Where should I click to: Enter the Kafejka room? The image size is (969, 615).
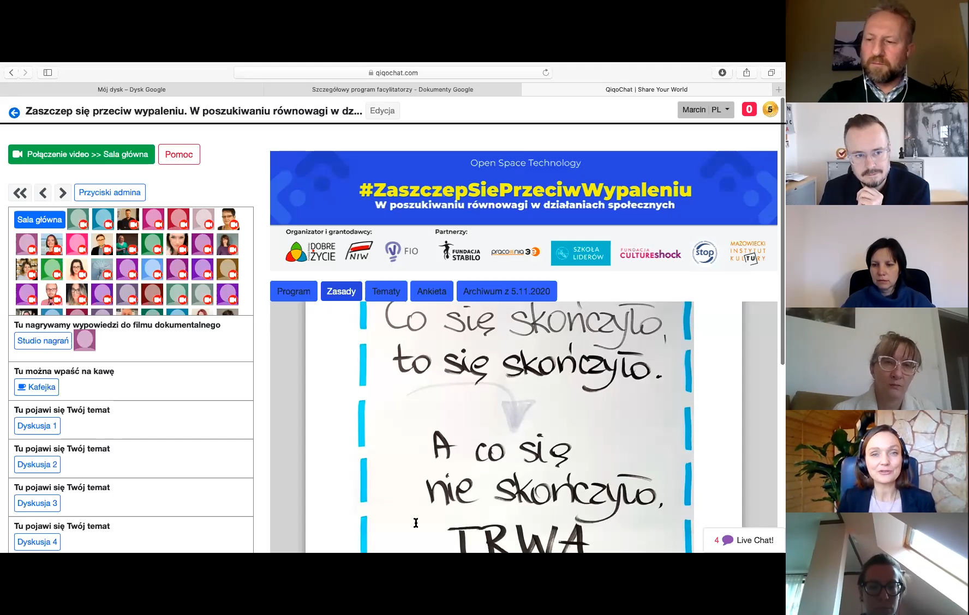point(37,387)
